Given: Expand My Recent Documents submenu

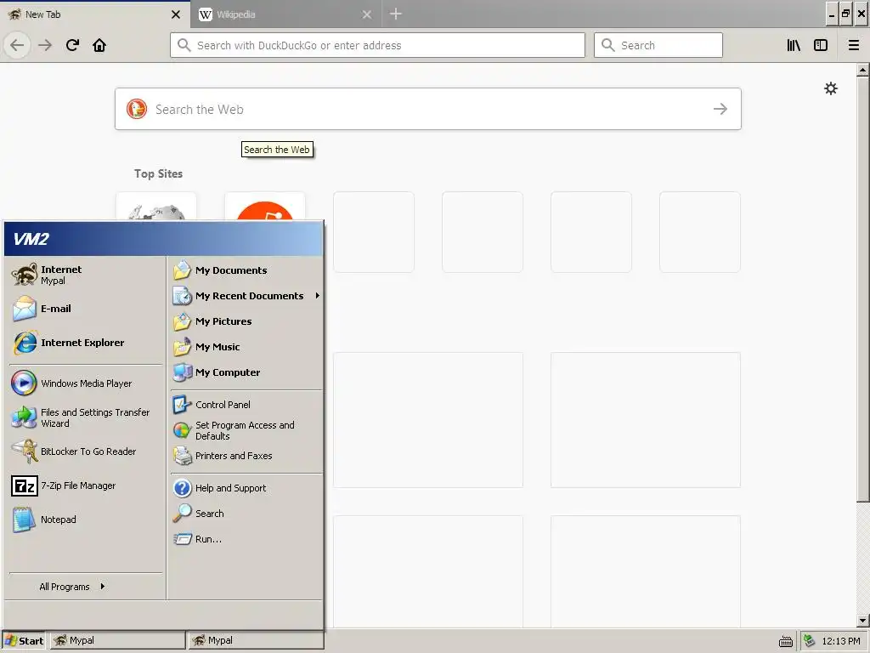Looking at the screenshot, I should tap(246, 296).
